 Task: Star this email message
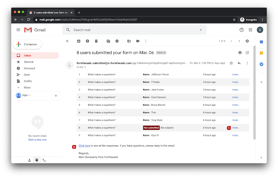point(231,63)
